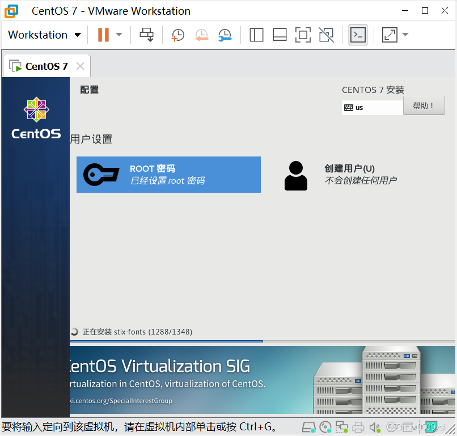Toggle the thumbnail bar view
Image resolution: width=457 pixels, height=436 pixels.
(280, 35)
